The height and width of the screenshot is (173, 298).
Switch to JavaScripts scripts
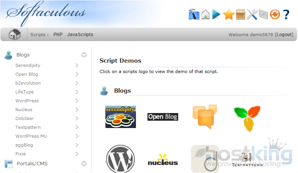point(80,35)
